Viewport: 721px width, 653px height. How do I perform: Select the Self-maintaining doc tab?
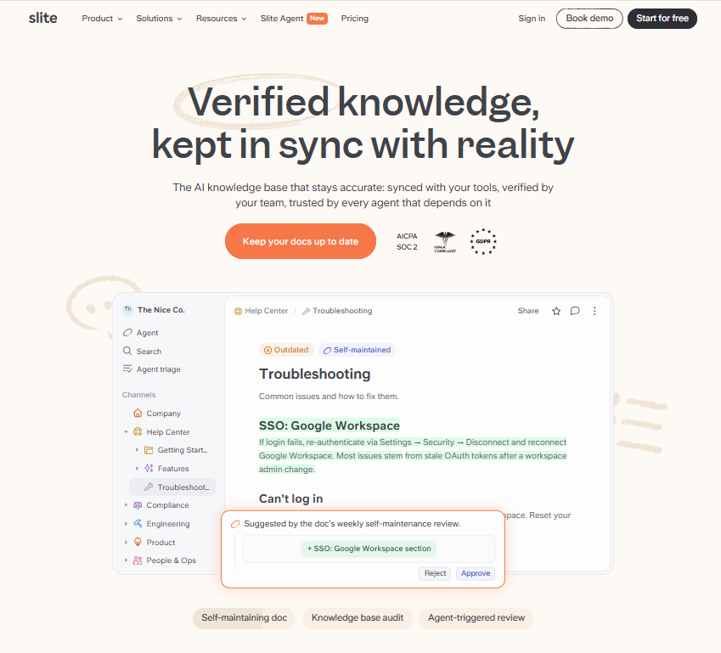click(x=245, y=617)
